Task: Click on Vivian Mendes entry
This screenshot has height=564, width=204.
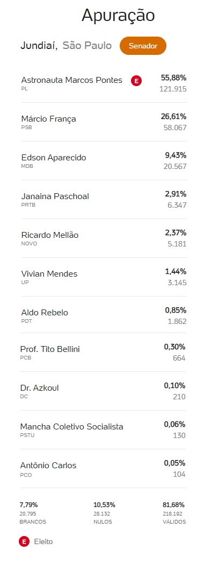Action: tap(104, 277)
